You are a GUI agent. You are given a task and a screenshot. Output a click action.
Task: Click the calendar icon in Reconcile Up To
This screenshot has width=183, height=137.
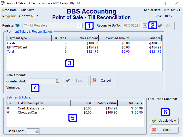point(145,26)
